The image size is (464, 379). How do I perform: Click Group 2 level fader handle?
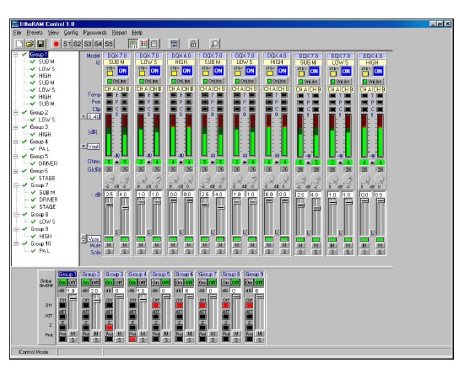(x=96, y=301)
